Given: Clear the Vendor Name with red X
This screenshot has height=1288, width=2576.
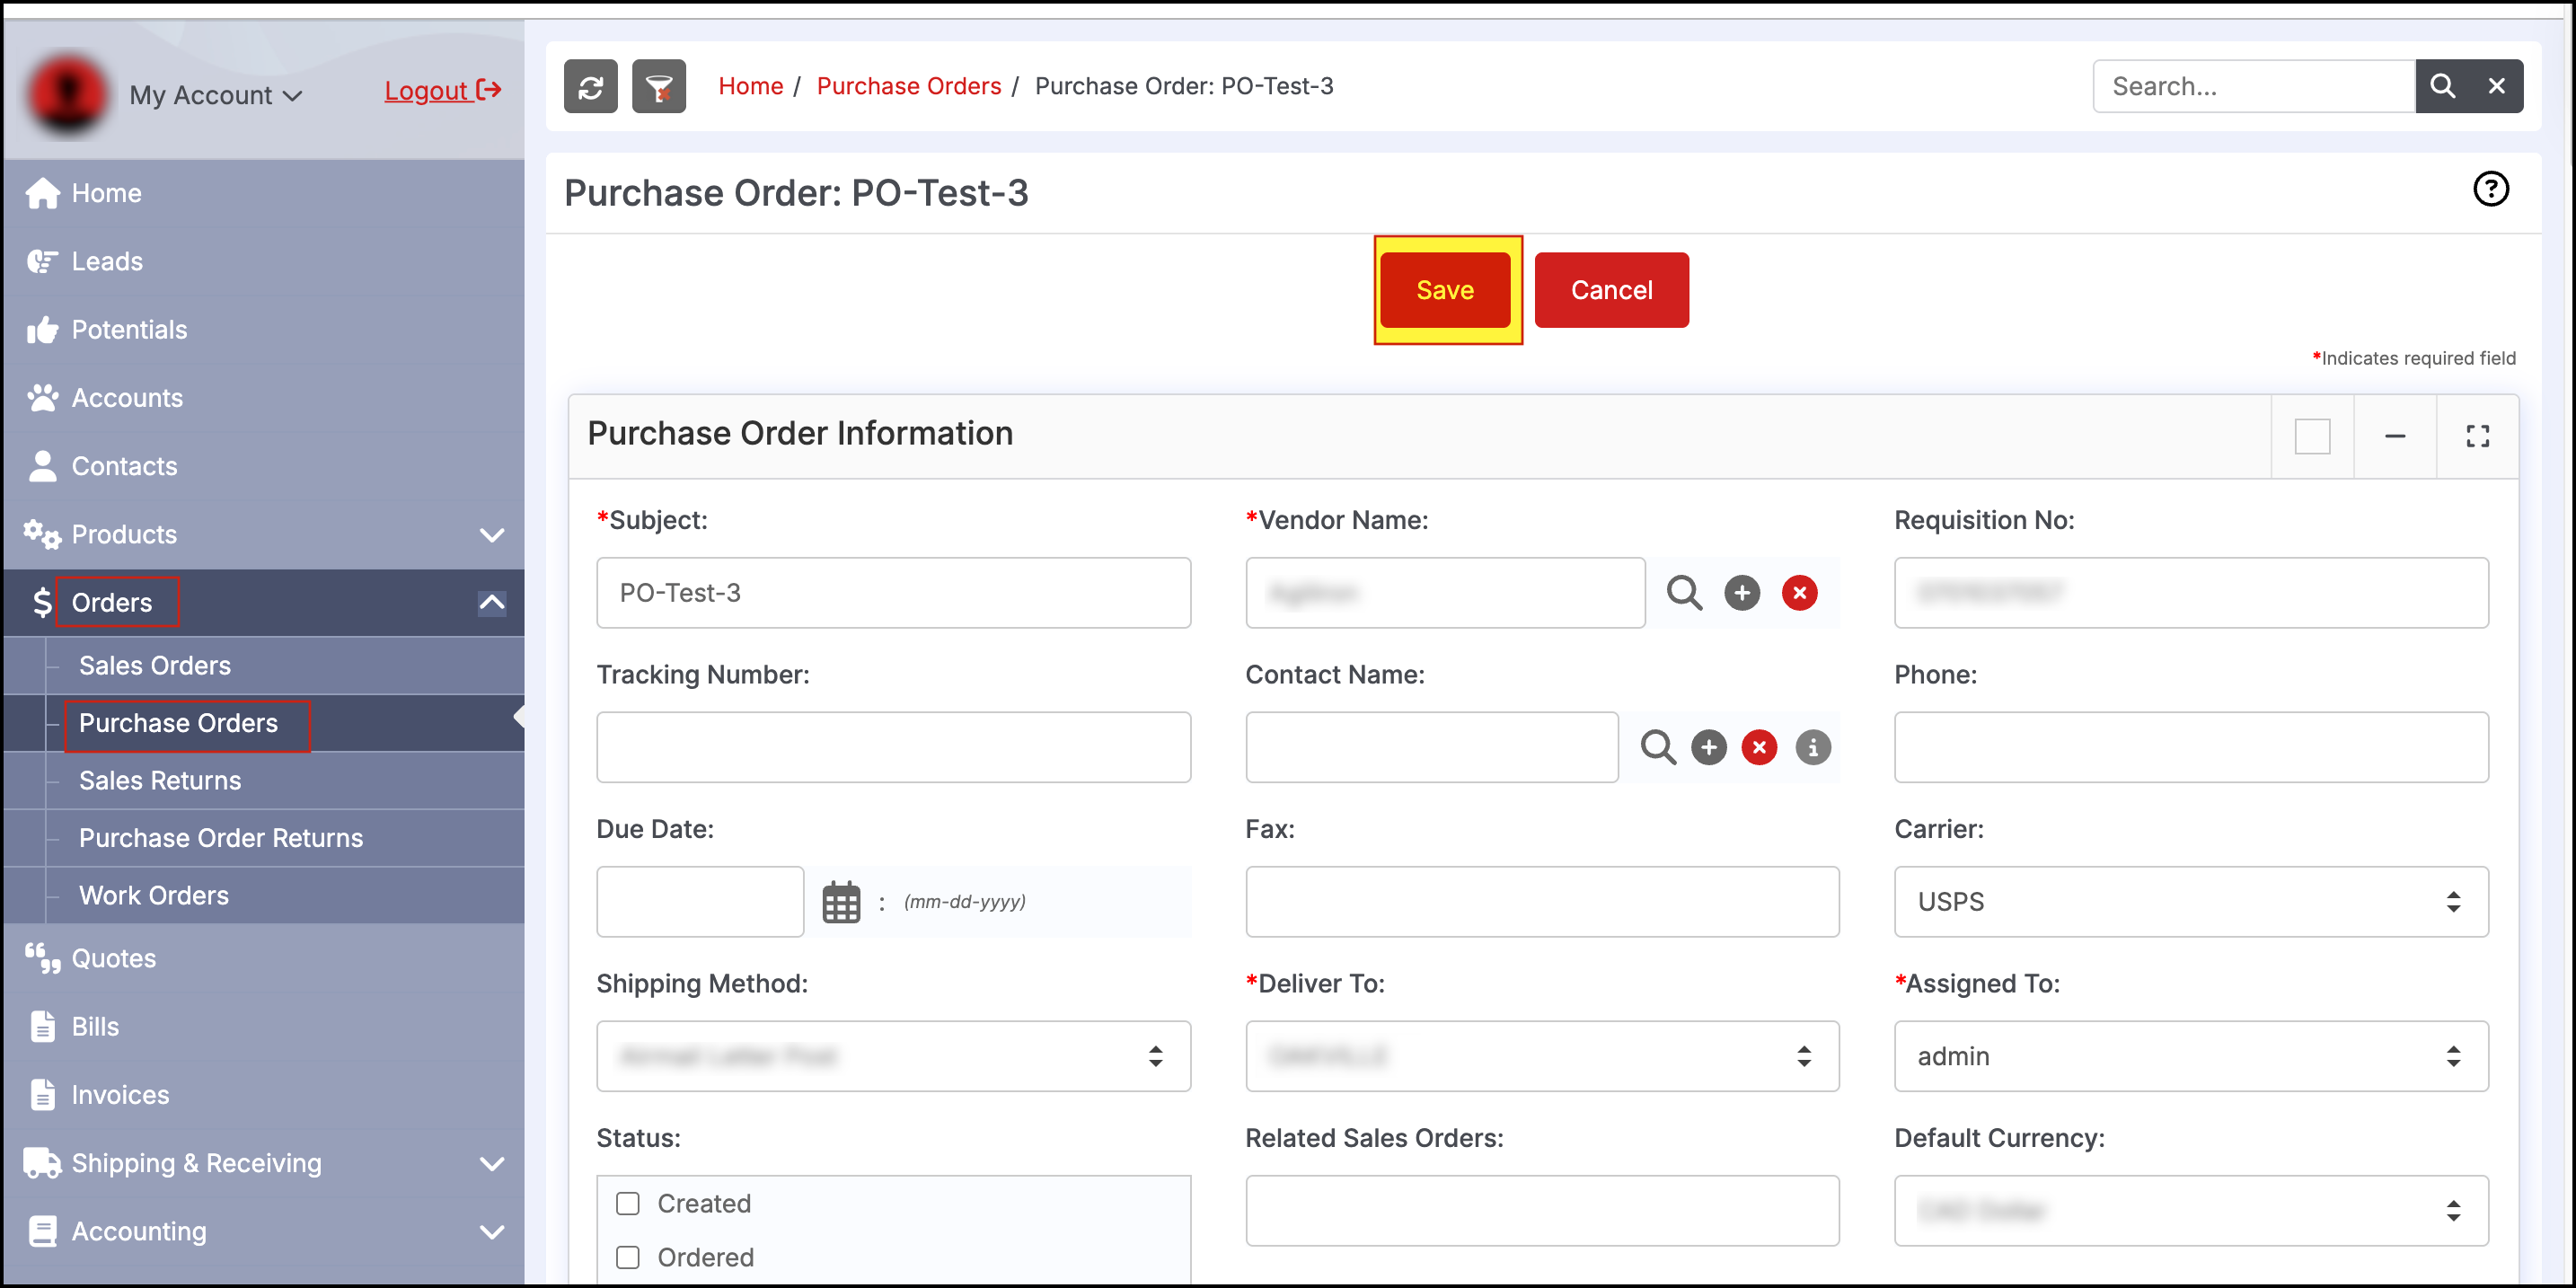Looking at the screenshot, I should coord(1800,593).
